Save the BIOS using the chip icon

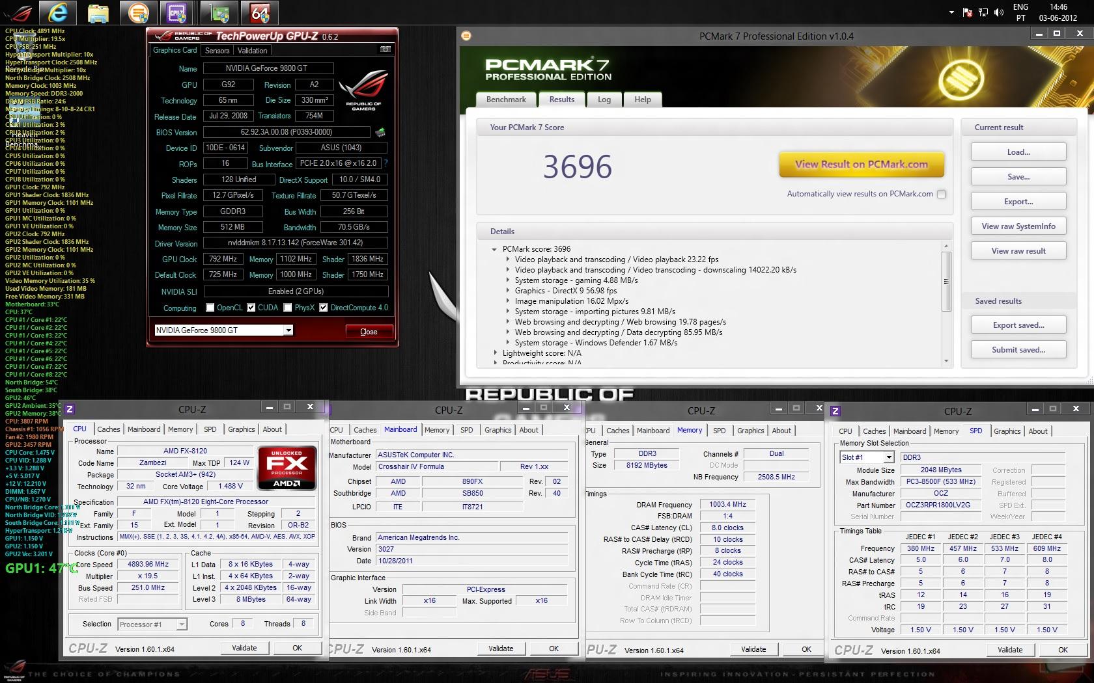pyautogui.click(x=380, y=132)
